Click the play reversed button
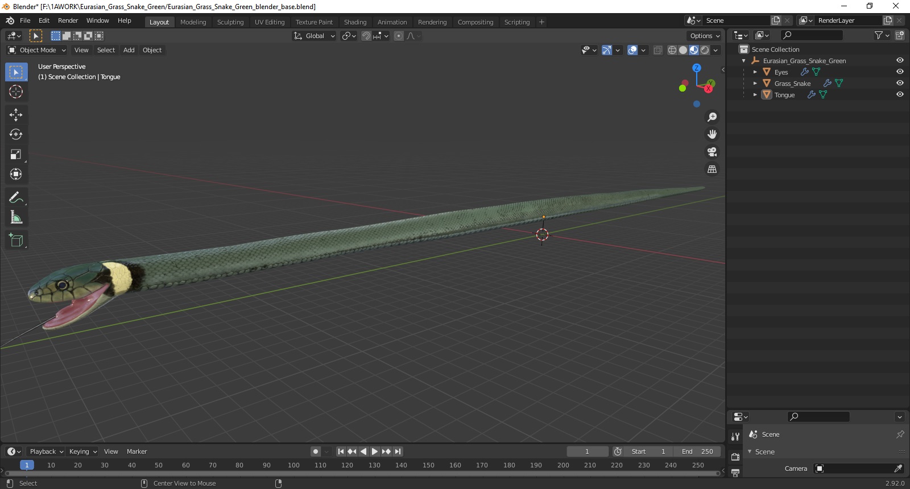This screenshot has width=910, height=489. pos(363,451)
